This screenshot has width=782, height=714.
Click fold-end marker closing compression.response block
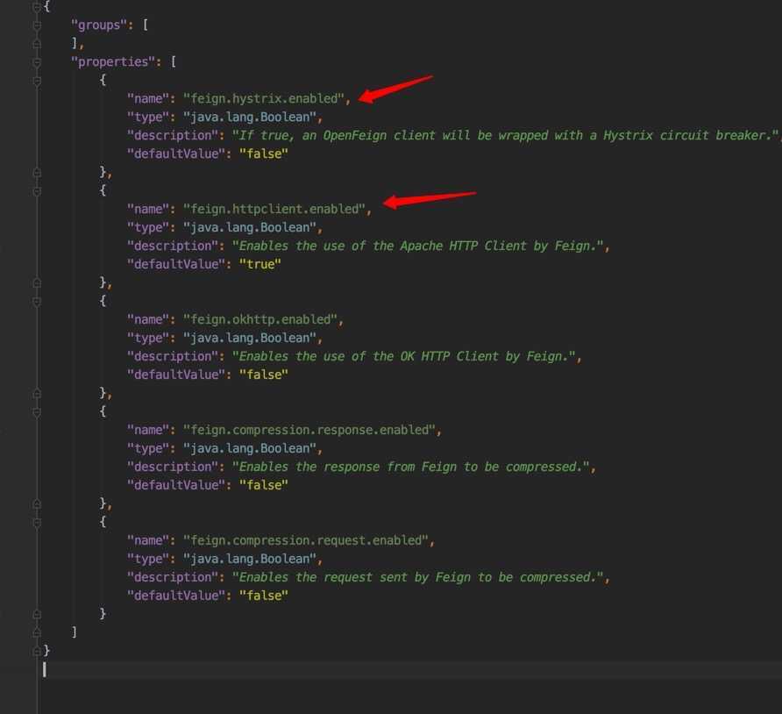coord(37,504)
